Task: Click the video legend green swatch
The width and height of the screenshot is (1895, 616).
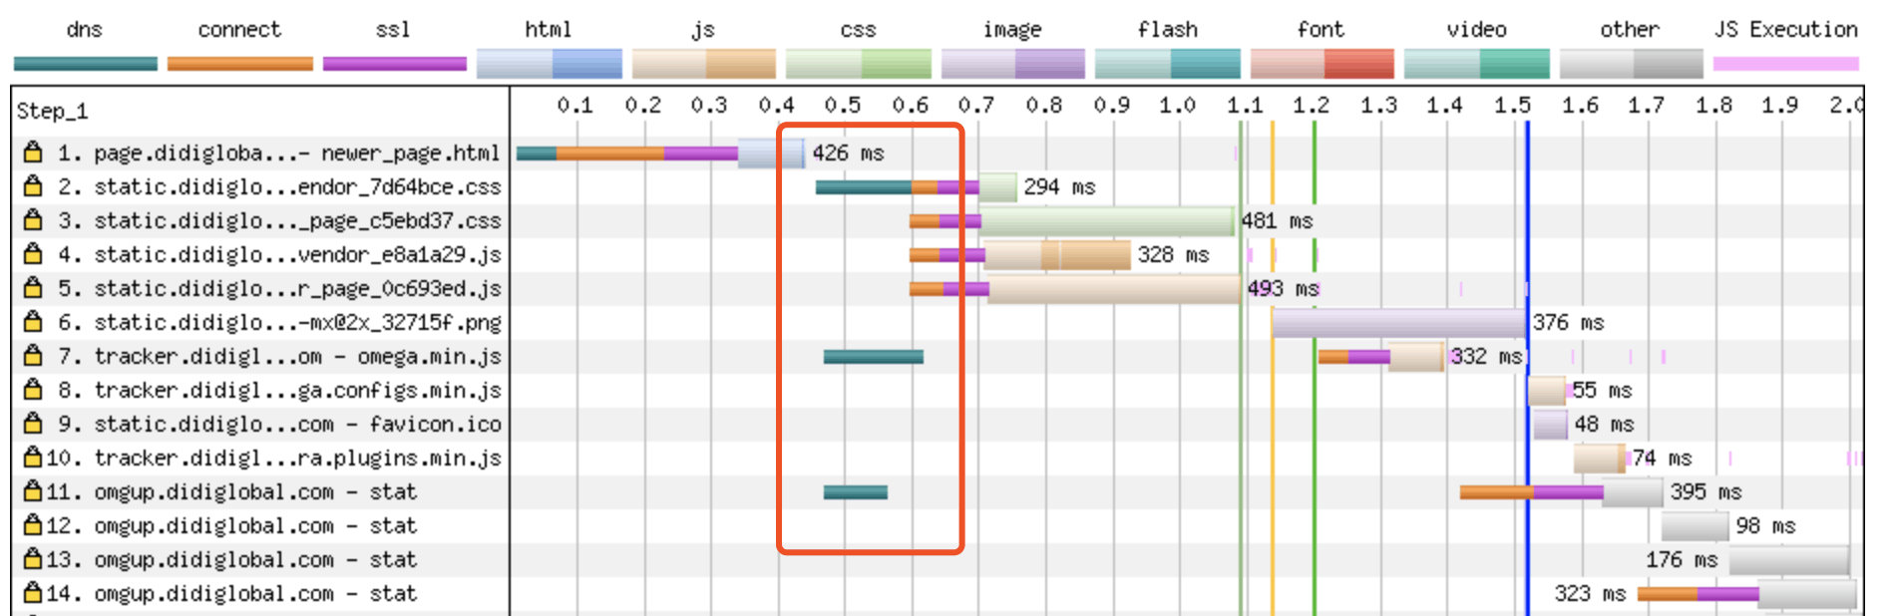Action: pos(1477,64)
